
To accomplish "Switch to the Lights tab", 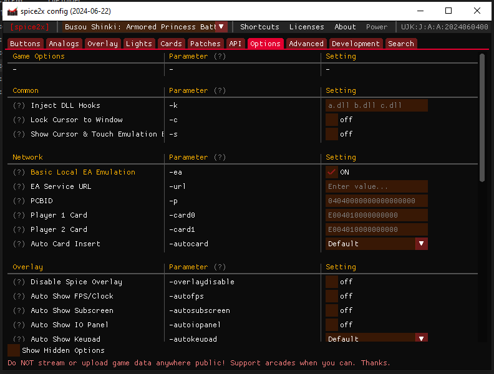I will pos(139,44).
